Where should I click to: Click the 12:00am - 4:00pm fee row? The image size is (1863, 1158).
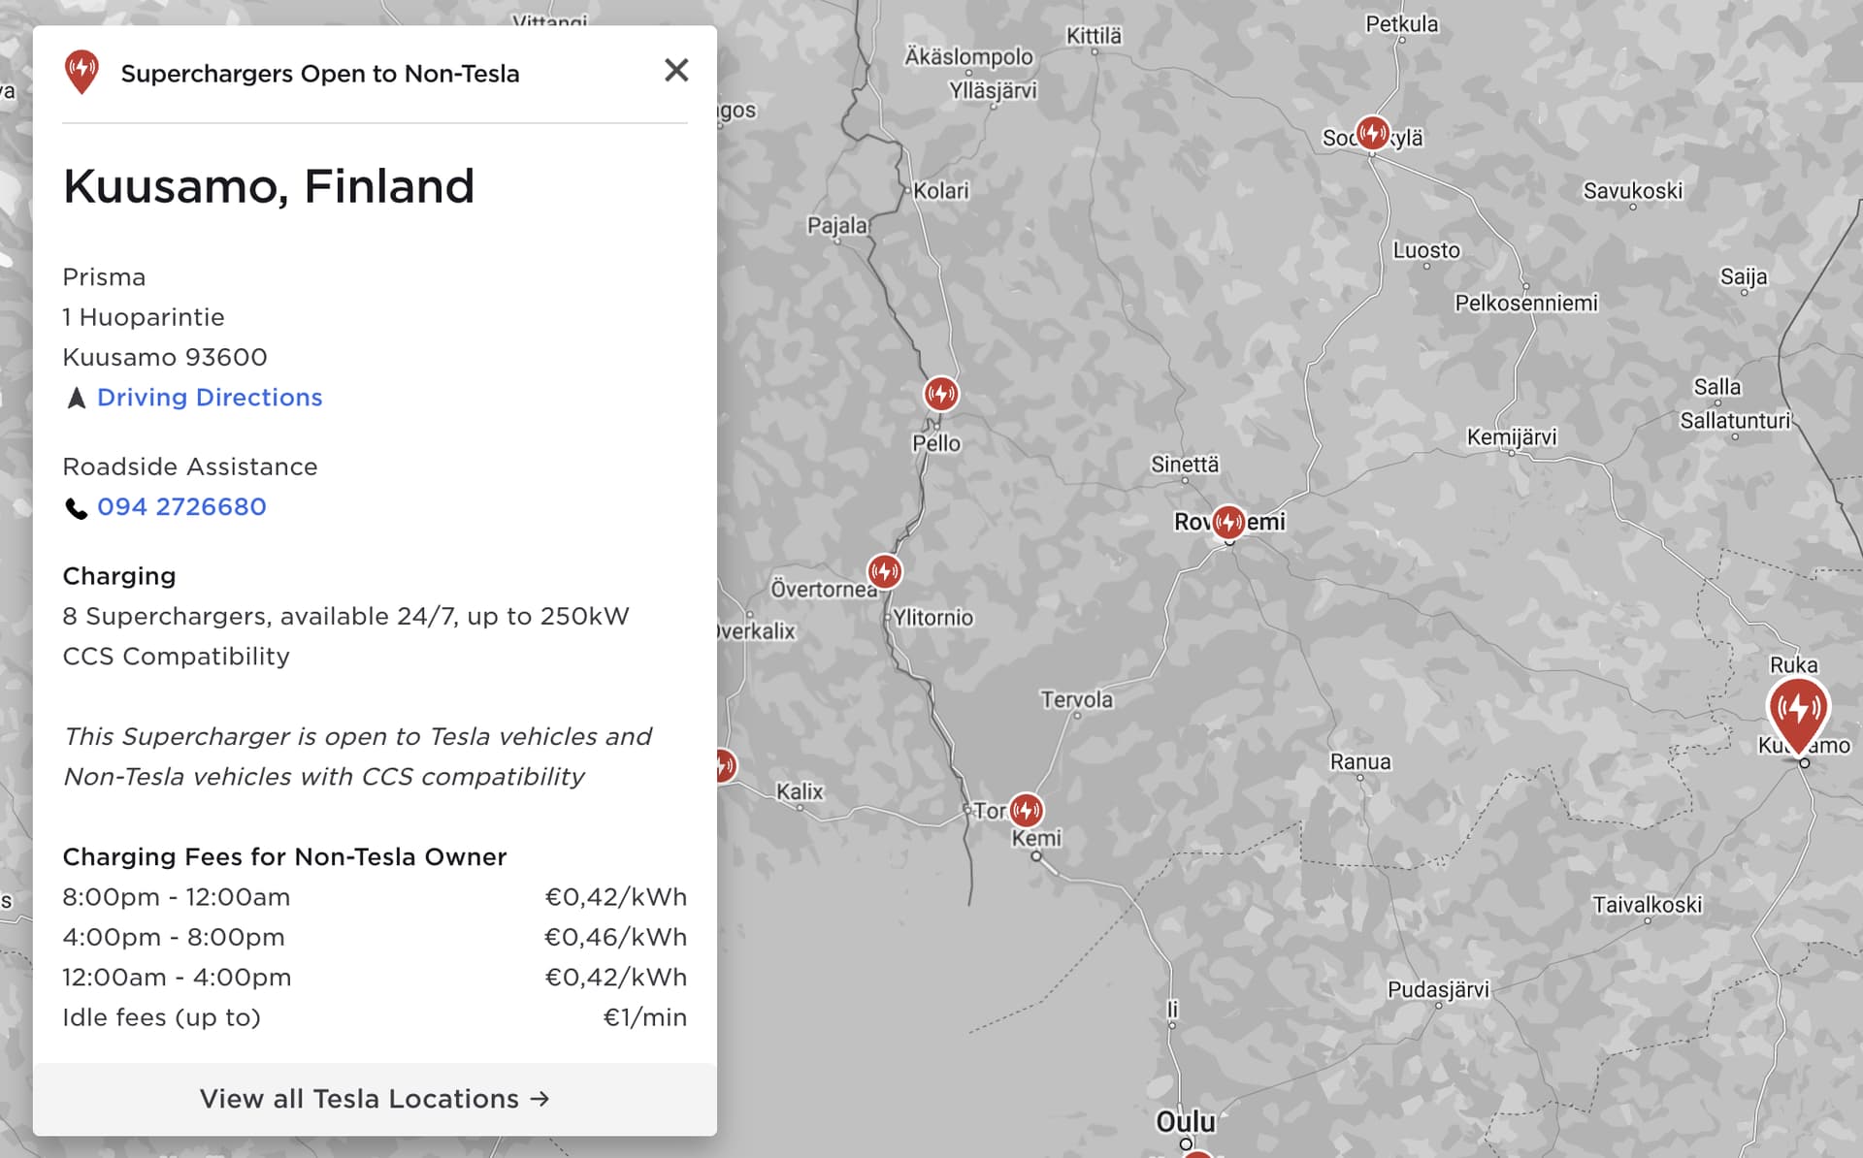[375, 978]
